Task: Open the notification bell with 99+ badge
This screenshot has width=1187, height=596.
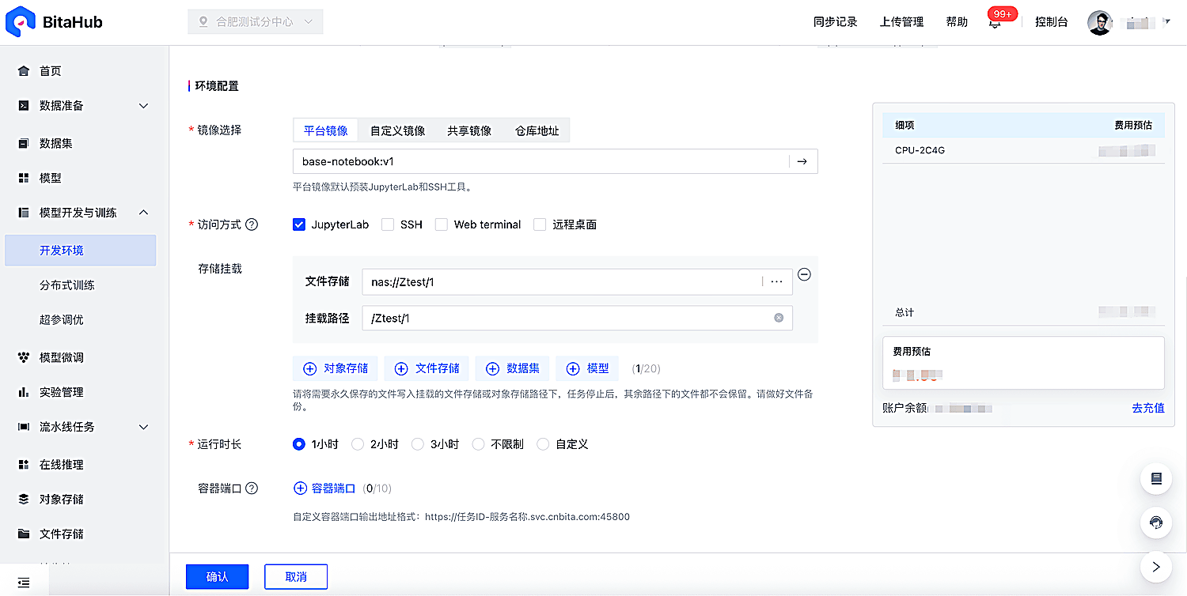Action: (995, 23)
